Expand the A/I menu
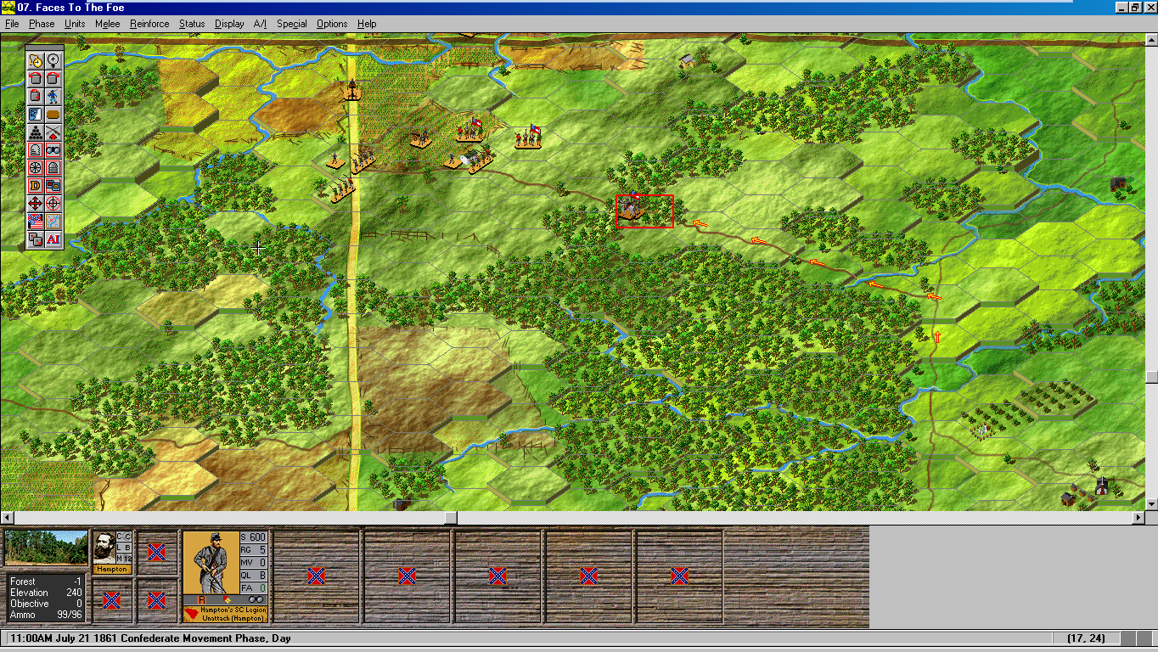This screenshot has width=1158, height=652. [x=260, y=24]
